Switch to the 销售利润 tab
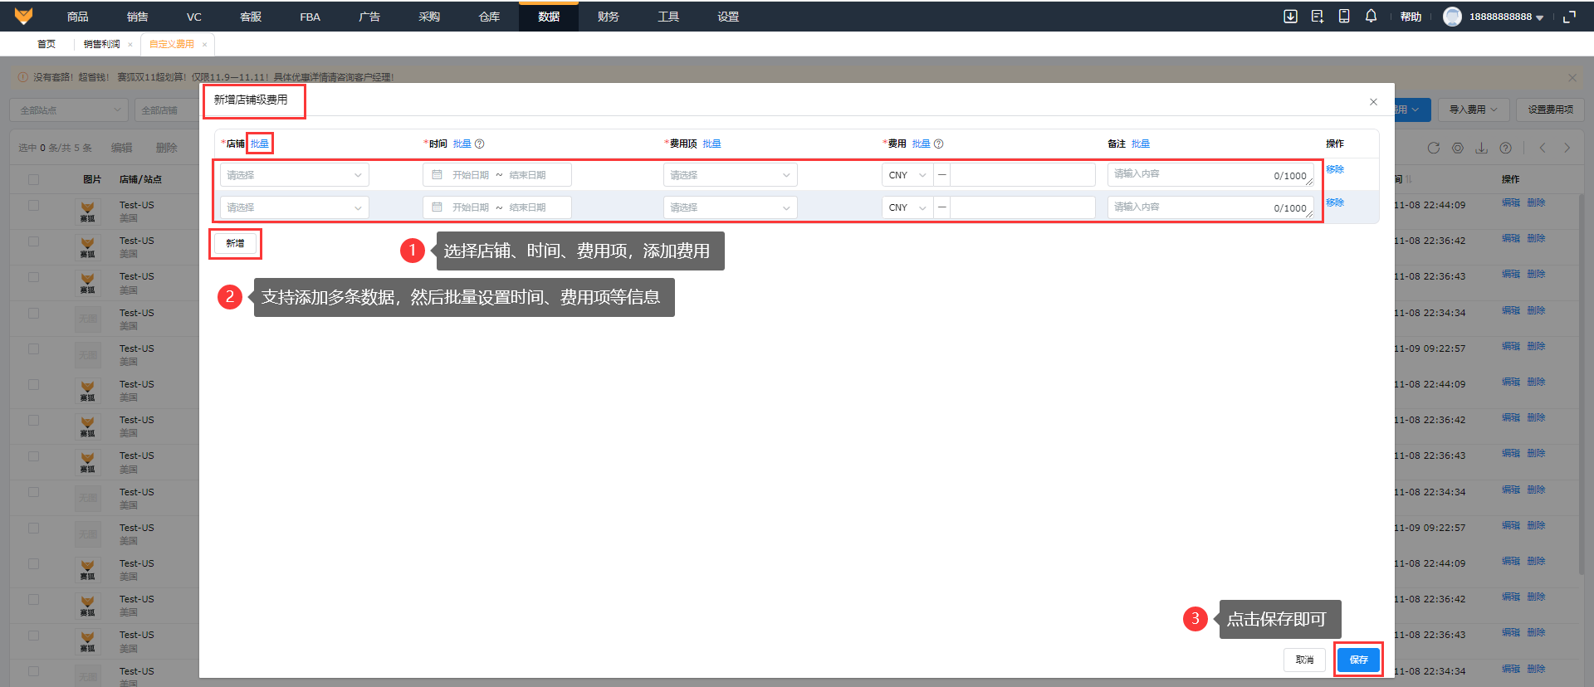1594x687 pixels. (x=102, y=45)
